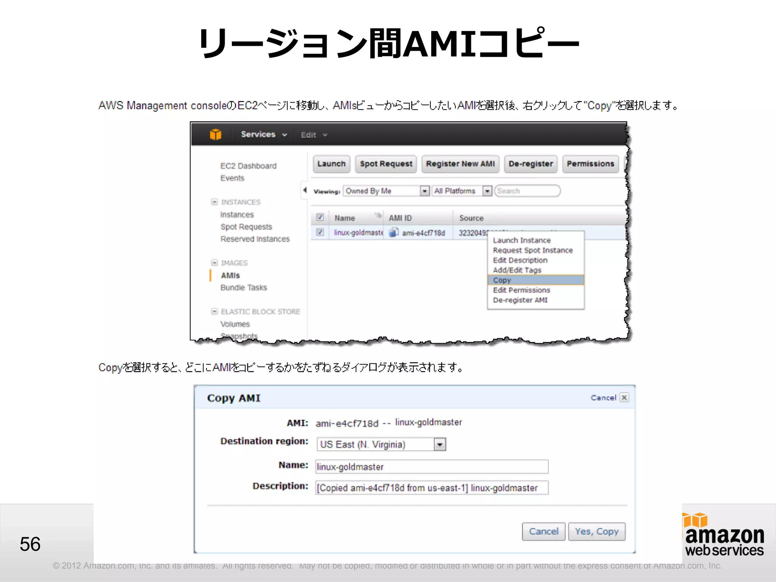Image resolution: width=776 pixels, height=582 pixels.
Task: Click the Permissions toolbar button
Action: [x=590, y=164]
